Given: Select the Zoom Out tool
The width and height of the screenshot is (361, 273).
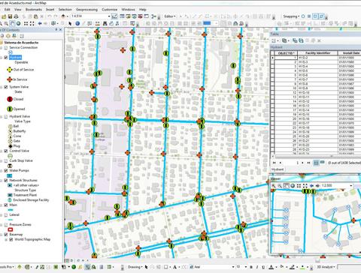Looking at the screenshot, I should 6,23.
